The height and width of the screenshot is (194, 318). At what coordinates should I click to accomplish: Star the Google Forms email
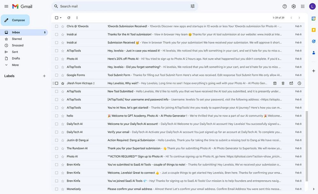pos(63,75)
